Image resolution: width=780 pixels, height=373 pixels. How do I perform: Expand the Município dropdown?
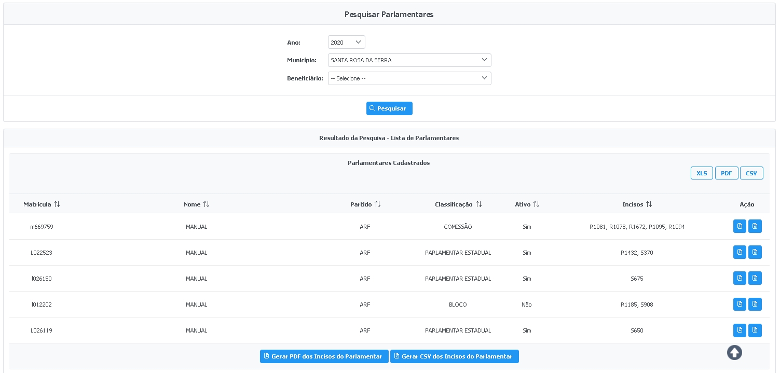tap(409, 60)
